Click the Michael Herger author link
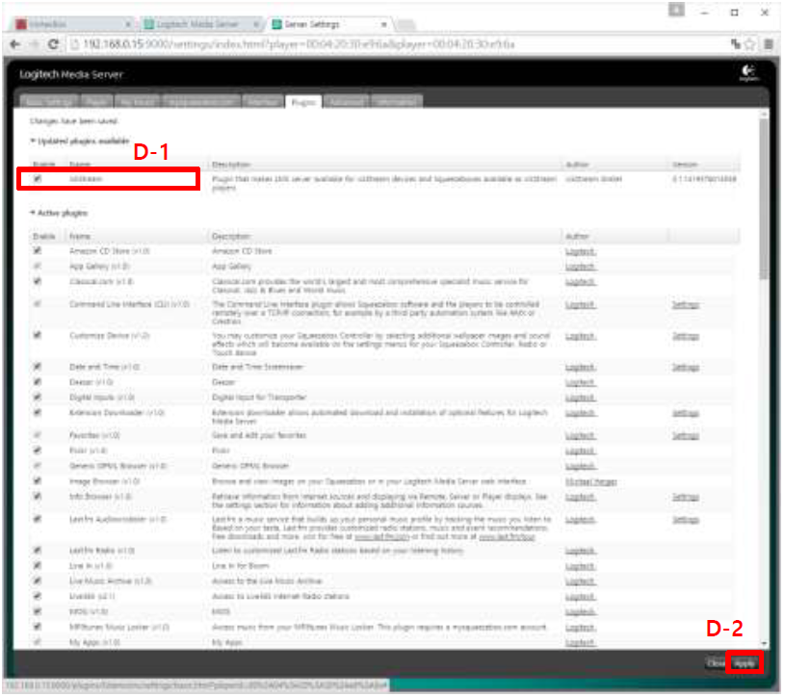This screenshot has height=697, width=785. tap(590, 481)
